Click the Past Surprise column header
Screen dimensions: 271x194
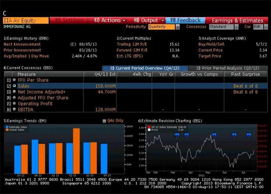tap(246, 74)
